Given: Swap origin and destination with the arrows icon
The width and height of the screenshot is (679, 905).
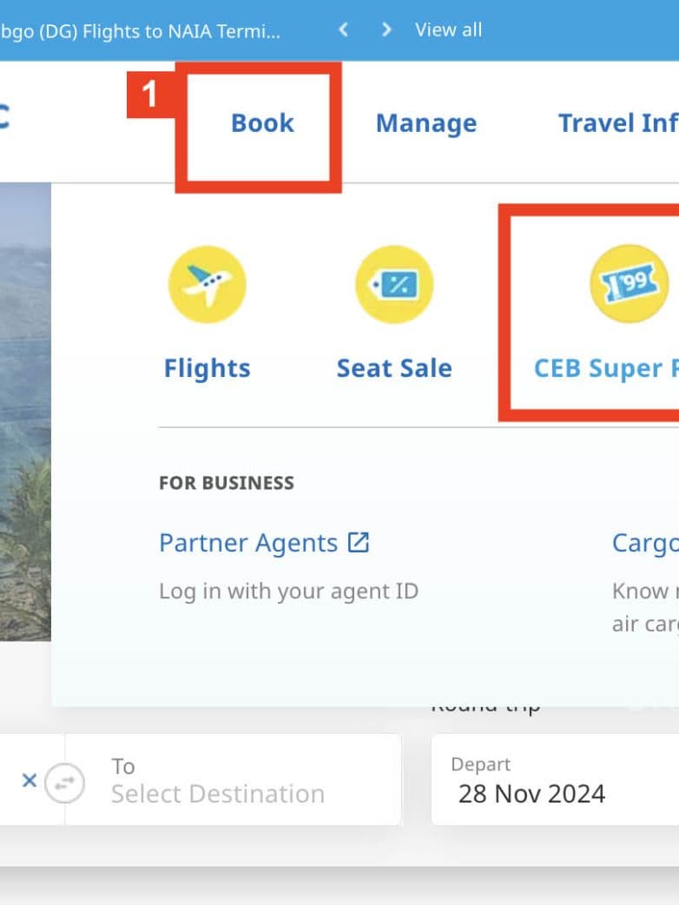Looking at the screenshot, I should click(64, 782).
